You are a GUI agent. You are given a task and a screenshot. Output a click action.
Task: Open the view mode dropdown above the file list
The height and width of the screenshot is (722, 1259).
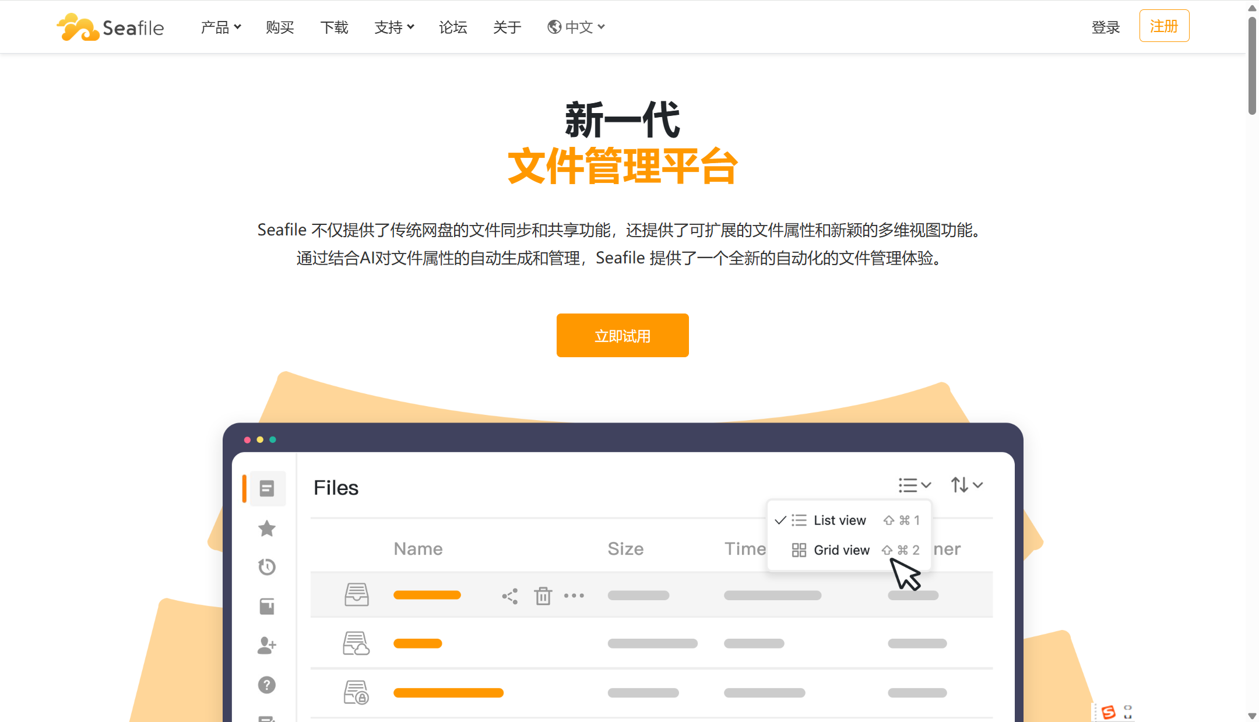914,485
